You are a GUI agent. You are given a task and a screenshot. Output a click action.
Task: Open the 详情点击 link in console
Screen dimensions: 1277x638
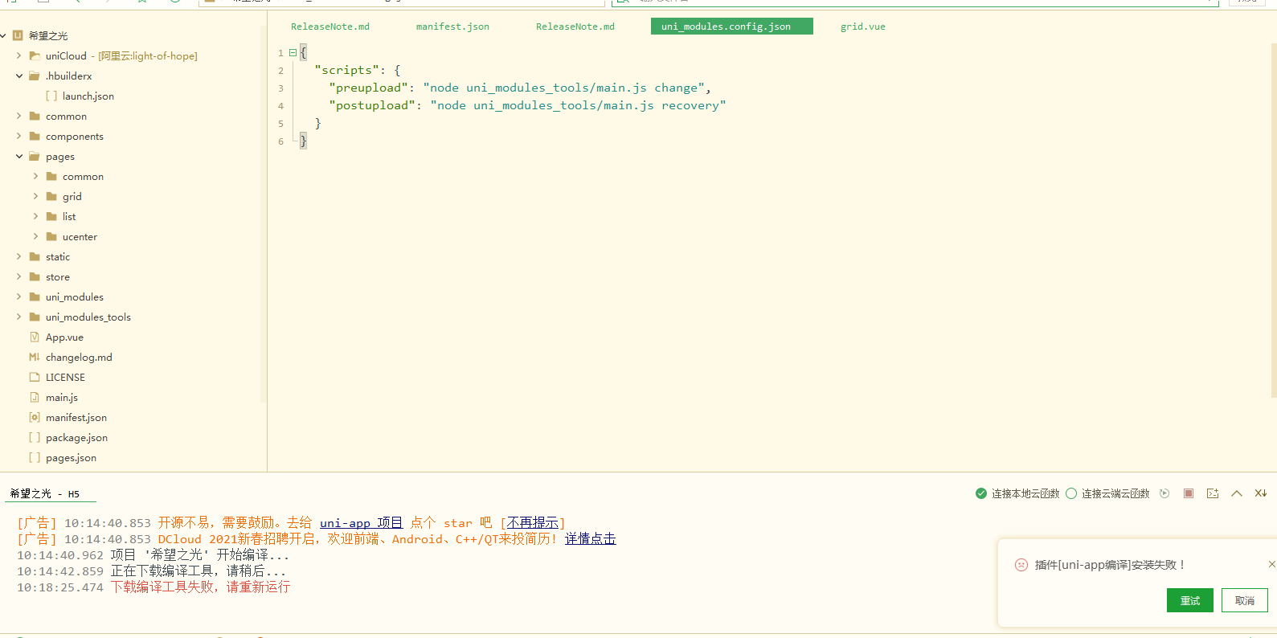tap(590, 539)
